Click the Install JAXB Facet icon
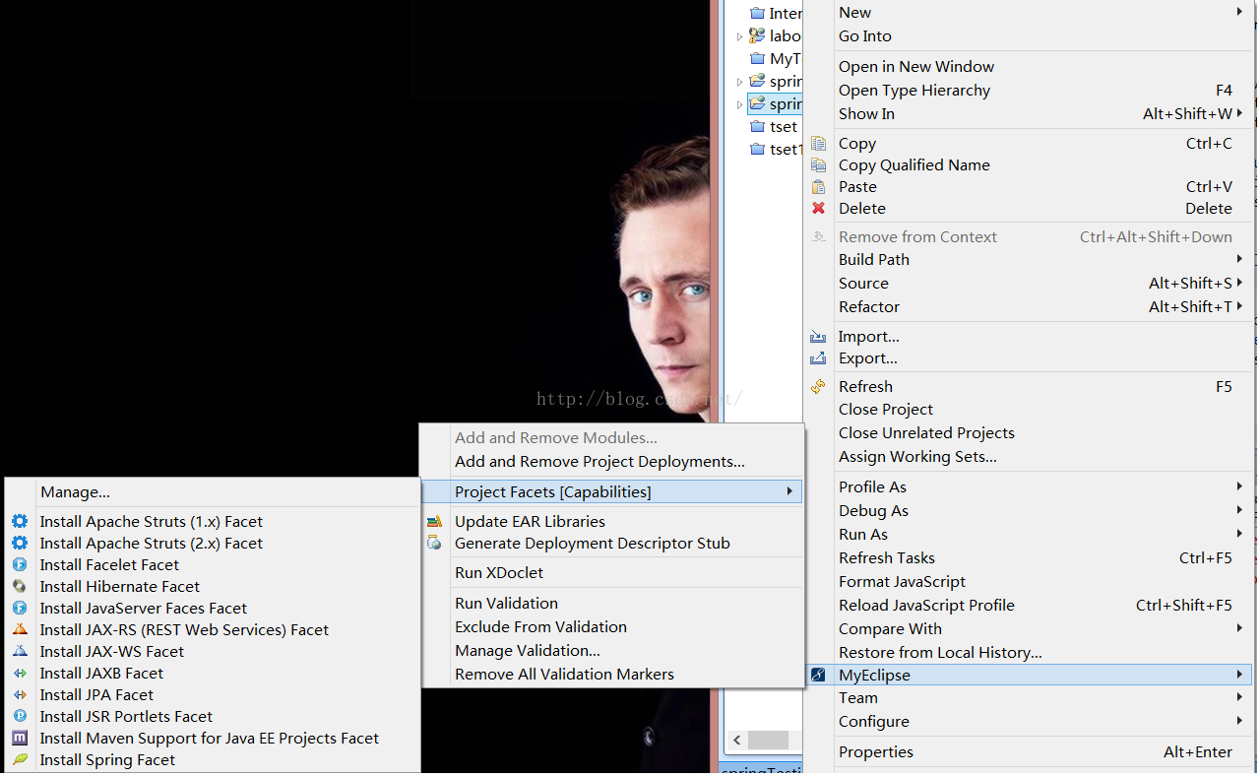Screen dimensions: 1260x777 [20, 674]
